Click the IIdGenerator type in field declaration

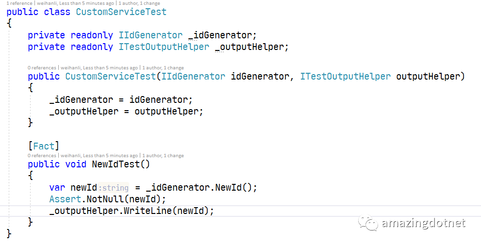click(150, 35)
